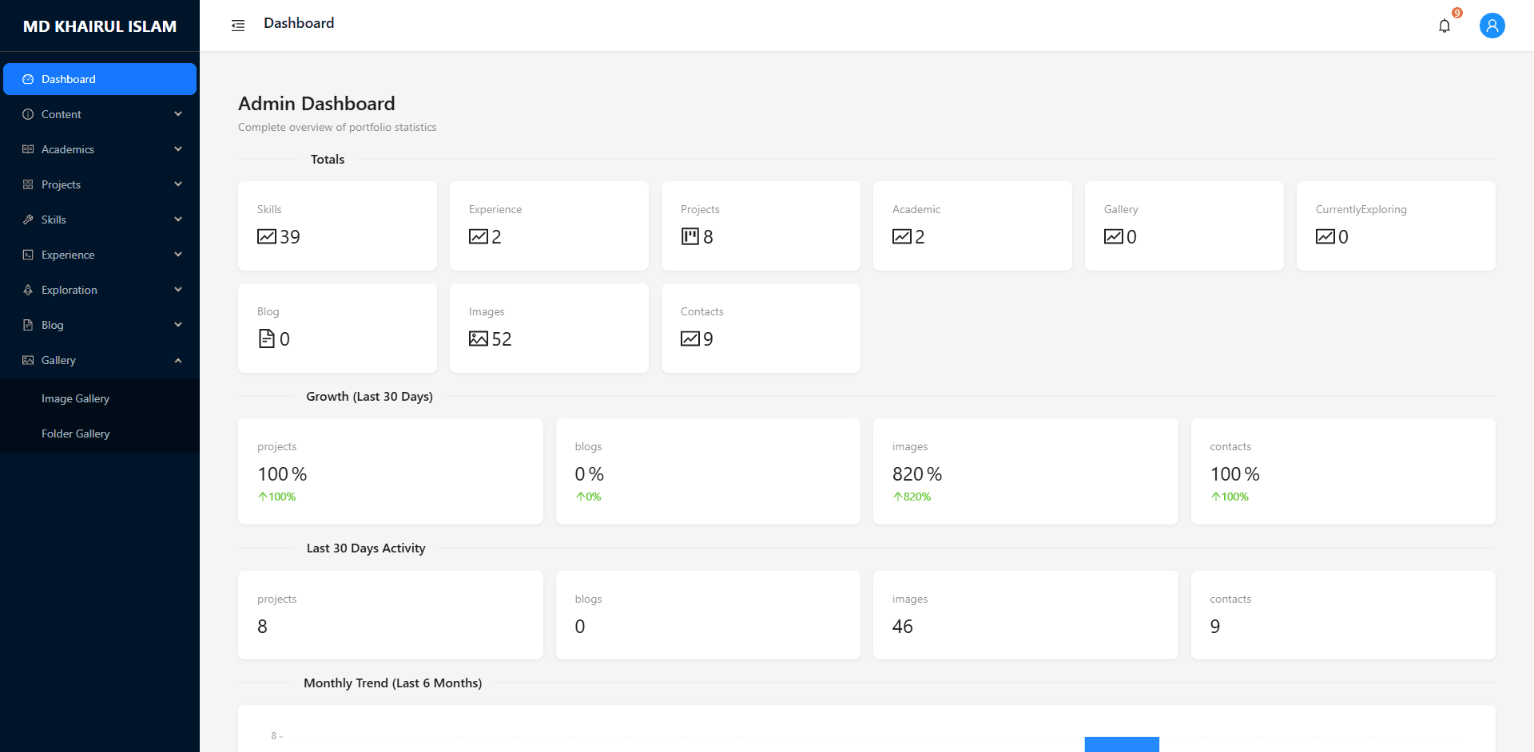Select the Skills sidebar icon
The height and width of the screenshot is (752, 1534).
[x=28, y=220]
